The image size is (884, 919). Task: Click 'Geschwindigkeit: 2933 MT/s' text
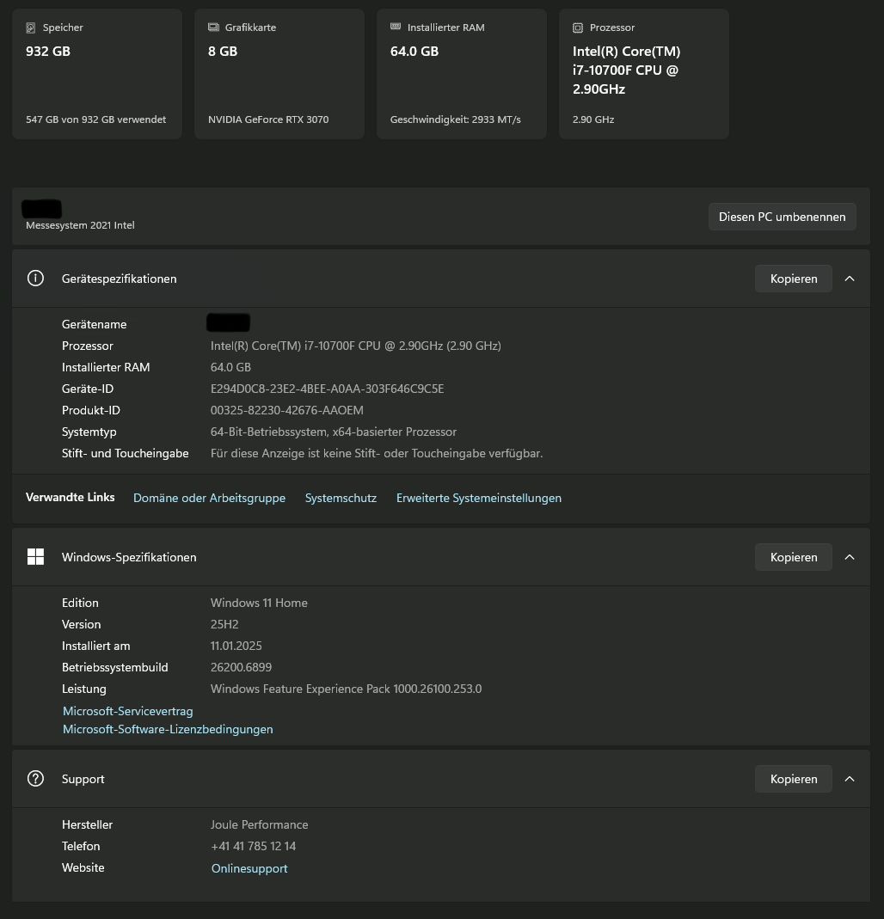[456, 119]
